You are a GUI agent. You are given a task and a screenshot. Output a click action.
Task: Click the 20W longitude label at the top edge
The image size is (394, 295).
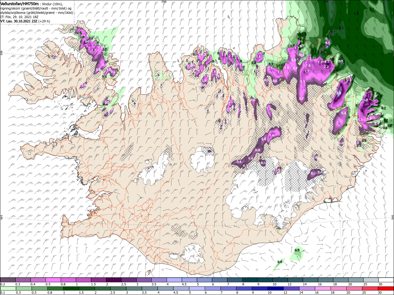click(164, 1)
